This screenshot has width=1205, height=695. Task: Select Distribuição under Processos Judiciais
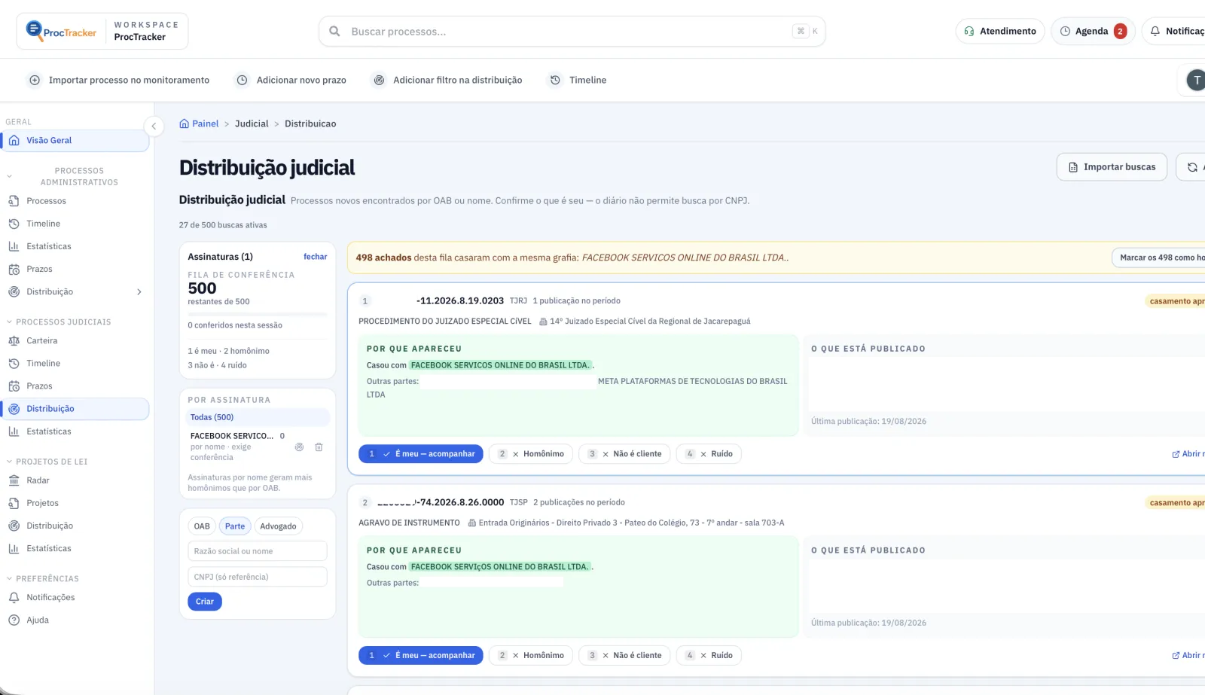[75, 409]
